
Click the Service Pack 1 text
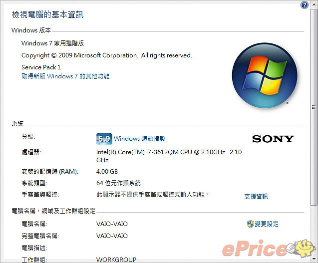coord(41,67)
